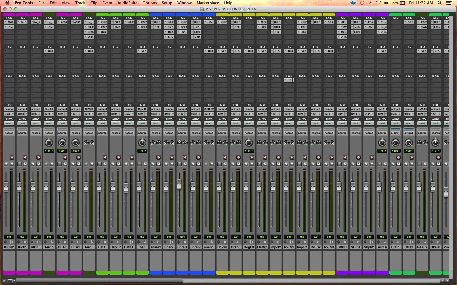Open the Event menu
The width and height of the screenshot is (457, 285).
coord(107,3)
